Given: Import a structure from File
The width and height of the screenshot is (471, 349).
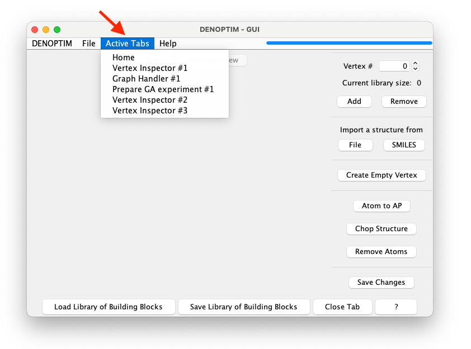Looking at the screenshot, I should (x=356, y=145).
